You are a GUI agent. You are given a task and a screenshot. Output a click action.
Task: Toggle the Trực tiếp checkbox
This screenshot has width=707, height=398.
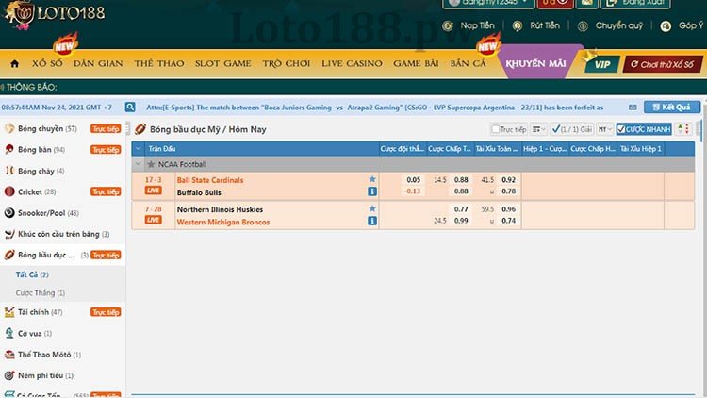click(x=496, y=129)
